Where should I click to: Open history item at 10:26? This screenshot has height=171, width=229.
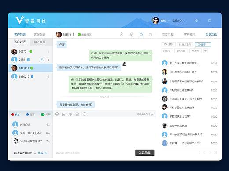[189, 63]
